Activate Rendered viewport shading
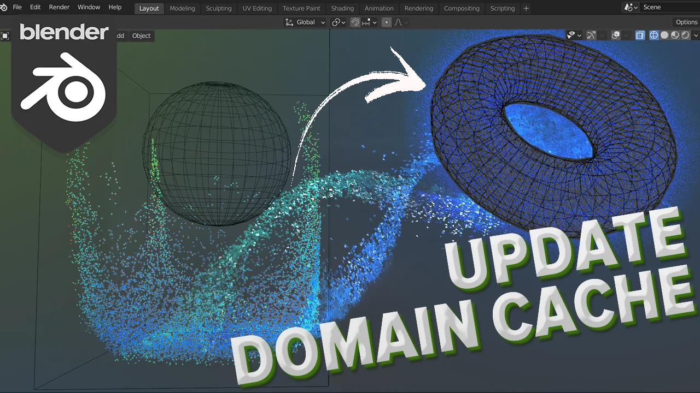Screen dimensions: 700x393 (x=684, y=35)
